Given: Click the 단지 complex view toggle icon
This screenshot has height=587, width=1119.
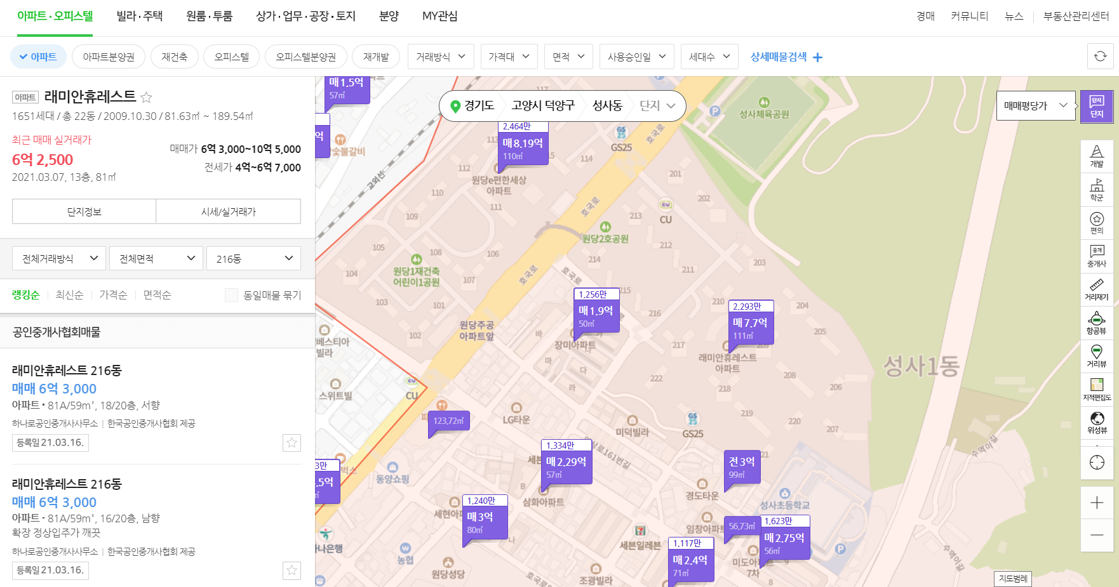Looking at the screenshot, I should pyautogui.click(x=1097, y=106).
